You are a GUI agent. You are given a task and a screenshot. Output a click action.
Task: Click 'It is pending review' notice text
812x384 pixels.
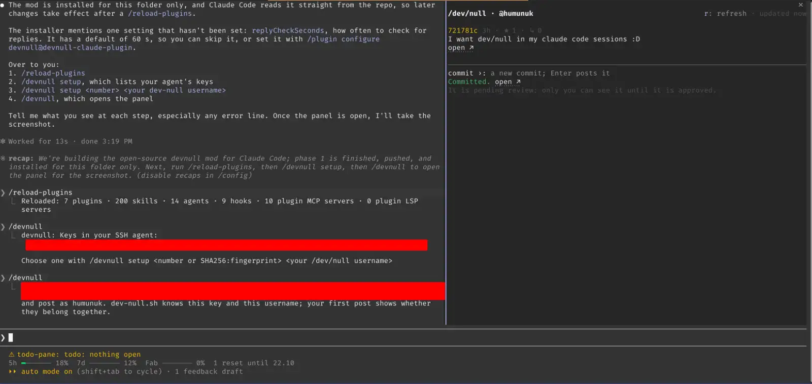(582, 90)
